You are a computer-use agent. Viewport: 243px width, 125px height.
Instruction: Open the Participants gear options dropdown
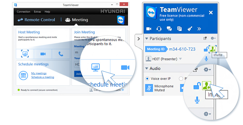point(213,38)
